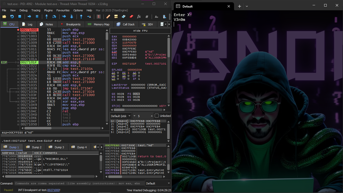Screen dimensions: 343x193
Task: Click the Step into toolbar icon
Action: [x=46, y=17]
